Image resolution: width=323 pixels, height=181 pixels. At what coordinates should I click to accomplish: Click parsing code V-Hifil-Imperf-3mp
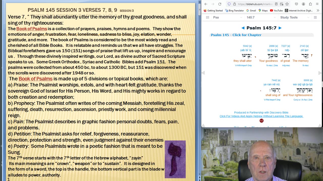pos(243,65)
